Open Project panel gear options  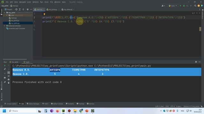click(28, 9)
